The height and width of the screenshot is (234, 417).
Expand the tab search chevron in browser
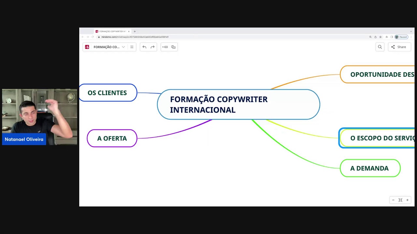coord(411,32)
